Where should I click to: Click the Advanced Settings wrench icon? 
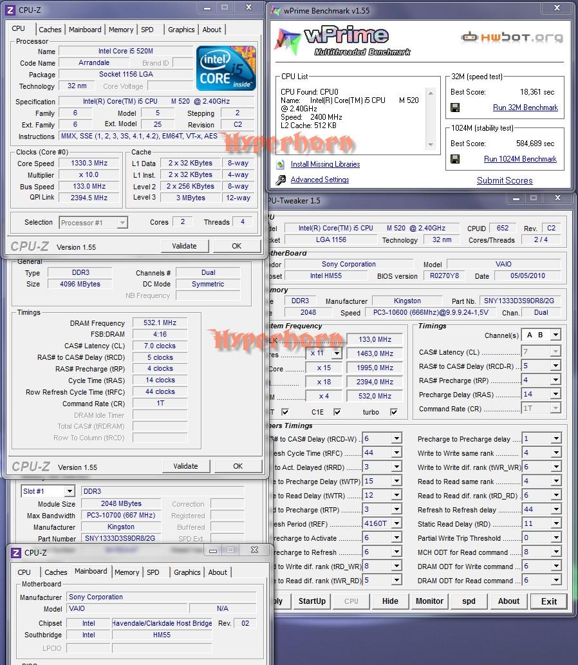pyautogui.click(x=280, y=180)
